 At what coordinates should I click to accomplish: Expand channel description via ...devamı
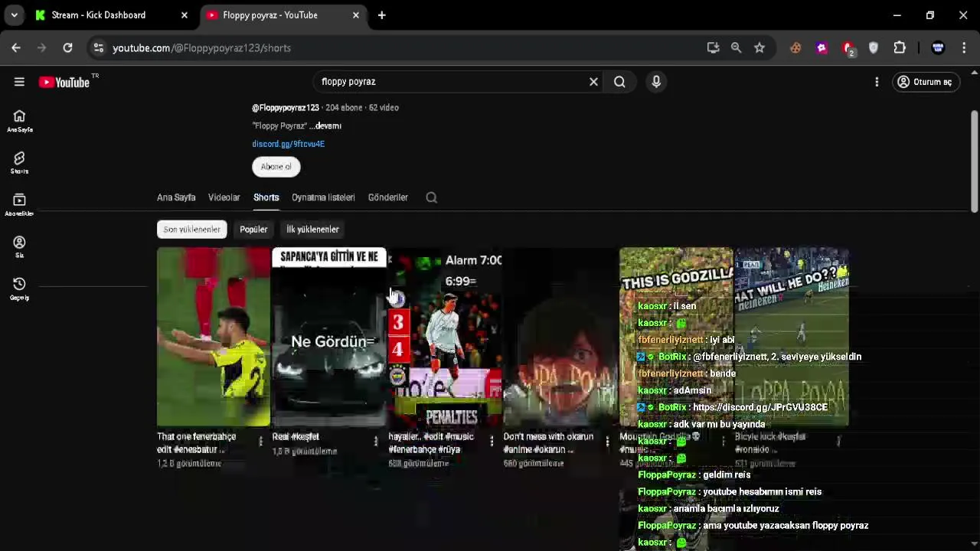tap(325, 126)
